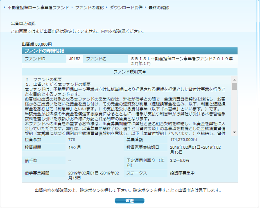Go to ファンドの確認 breadcrumb step

click(89, 8)
